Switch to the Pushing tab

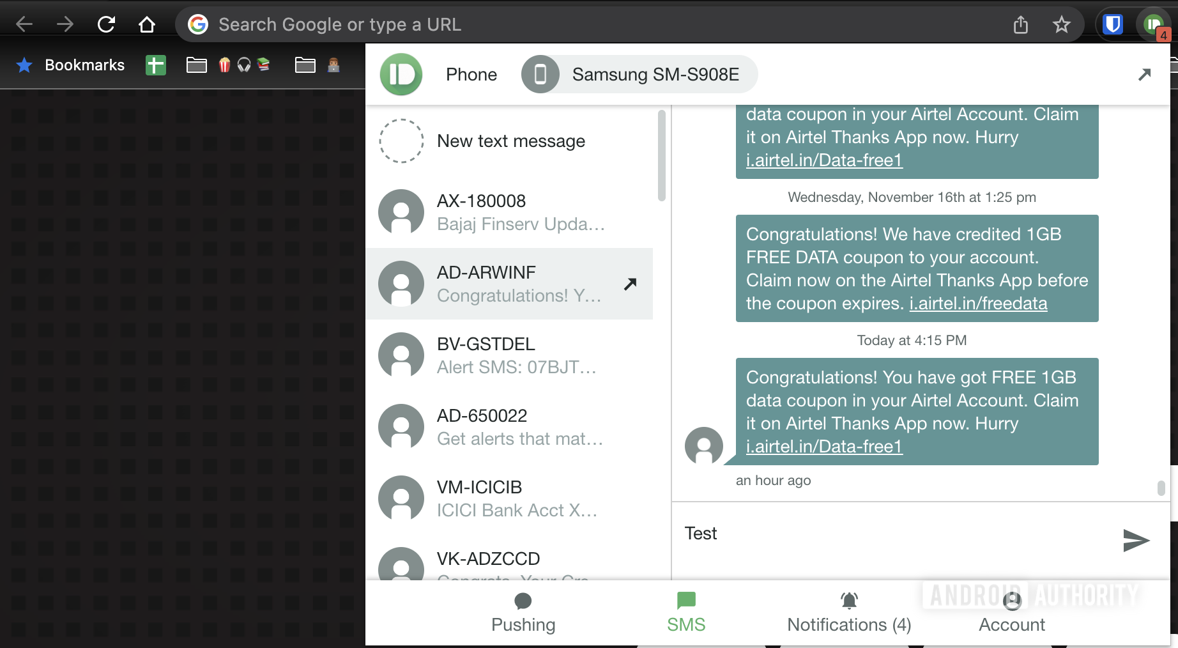tap(523, 613)
